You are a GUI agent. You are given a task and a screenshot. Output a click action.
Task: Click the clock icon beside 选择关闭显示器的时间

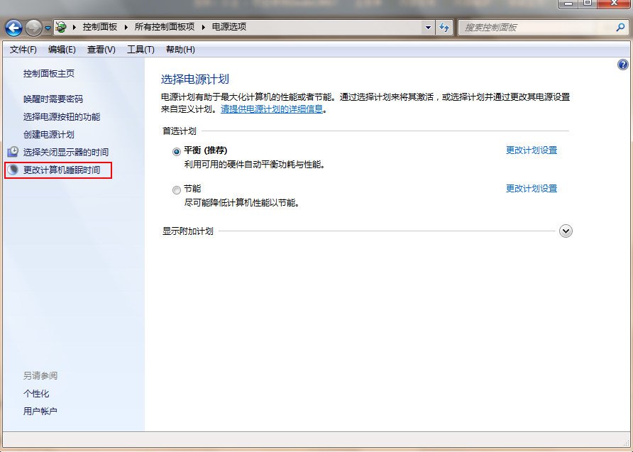click(x=13, y=152)
